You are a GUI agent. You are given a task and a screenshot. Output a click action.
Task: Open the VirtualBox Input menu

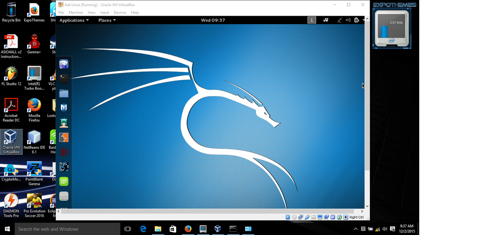click(105, 12)
